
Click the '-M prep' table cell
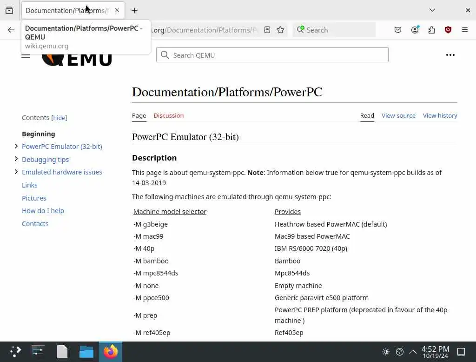click(145, 315)
